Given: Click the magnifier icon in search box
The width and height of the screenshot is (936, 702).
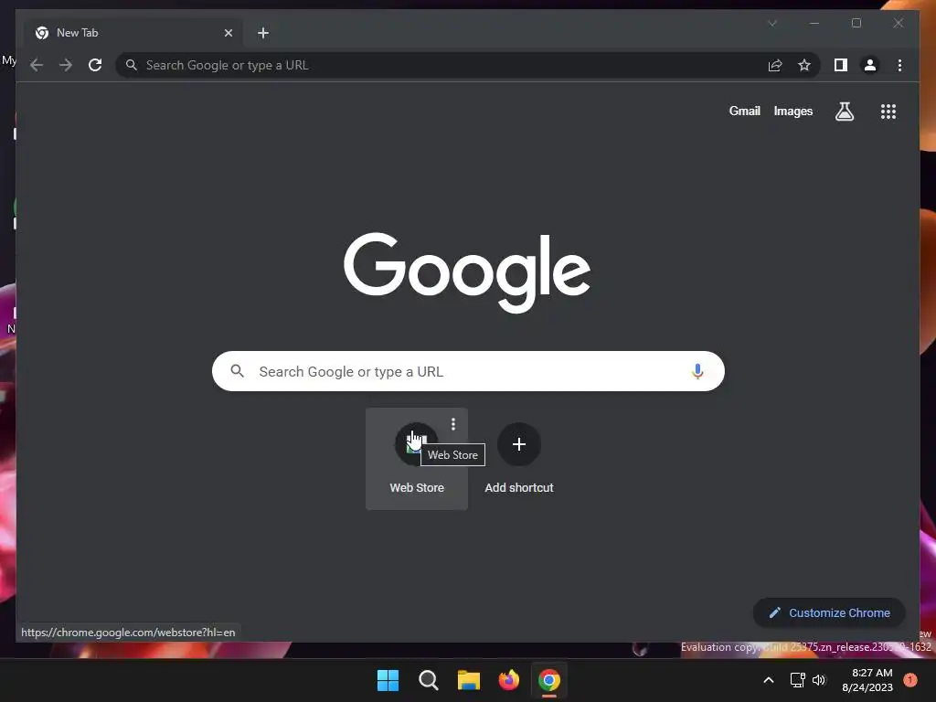Looking at the screenshot, I should (237, 371).
